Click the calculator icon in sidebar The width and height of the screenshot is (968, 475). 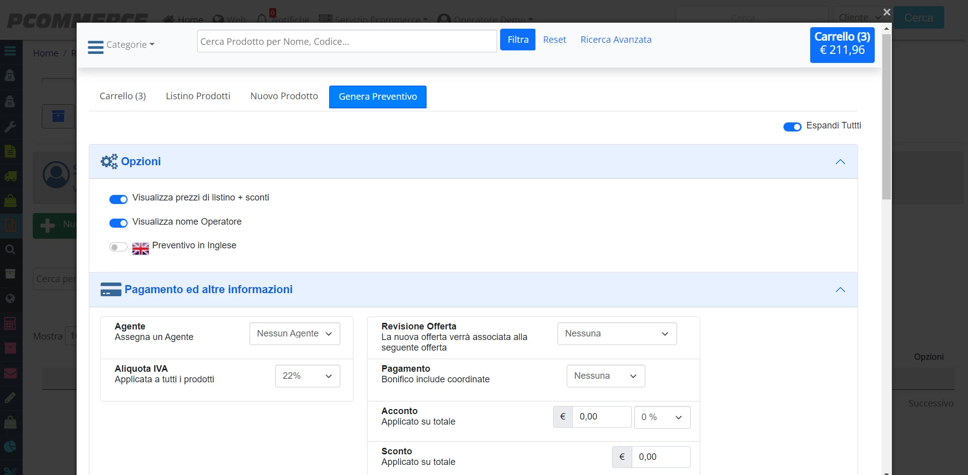(x=10, y=323)
